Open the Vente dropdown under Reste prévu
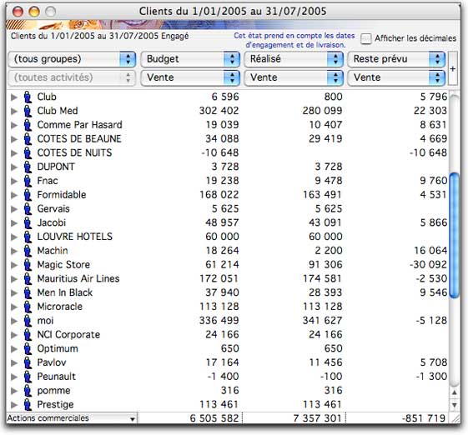 coord(396,77)
